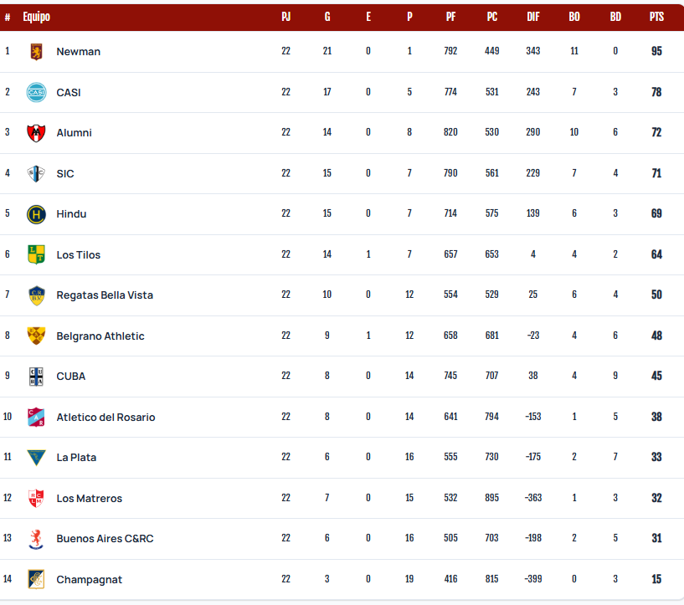The height and width of the screenshot is (605, 684).
Task: Click the CUBA checkered crest icon
Action: click(36, 377)
